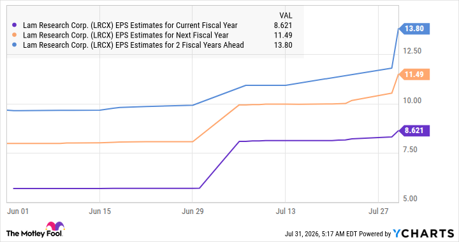Click The Motley Fool wordmark

pyautogui.click(x=34, y=234)
